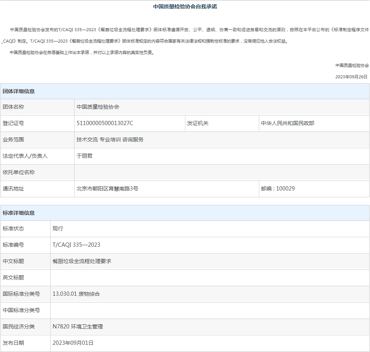
Task: Click the 发证机关 label
Action: (x=198, y=123)
